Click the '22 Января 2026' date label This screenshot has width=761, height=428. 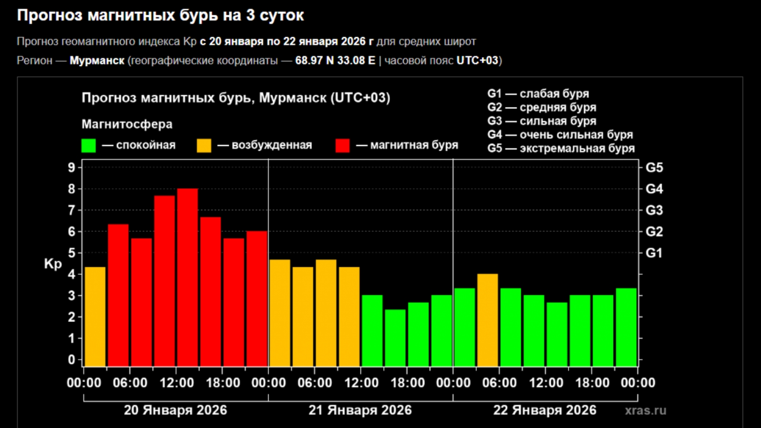(x=545, y=410)
